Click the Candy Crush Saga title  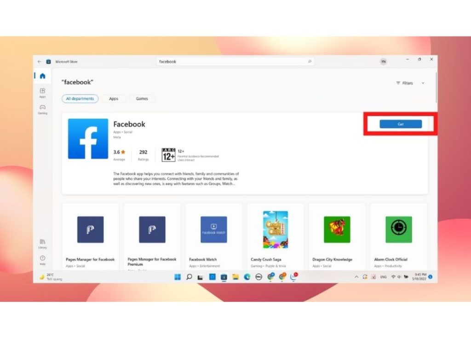(x=266, y=259)
